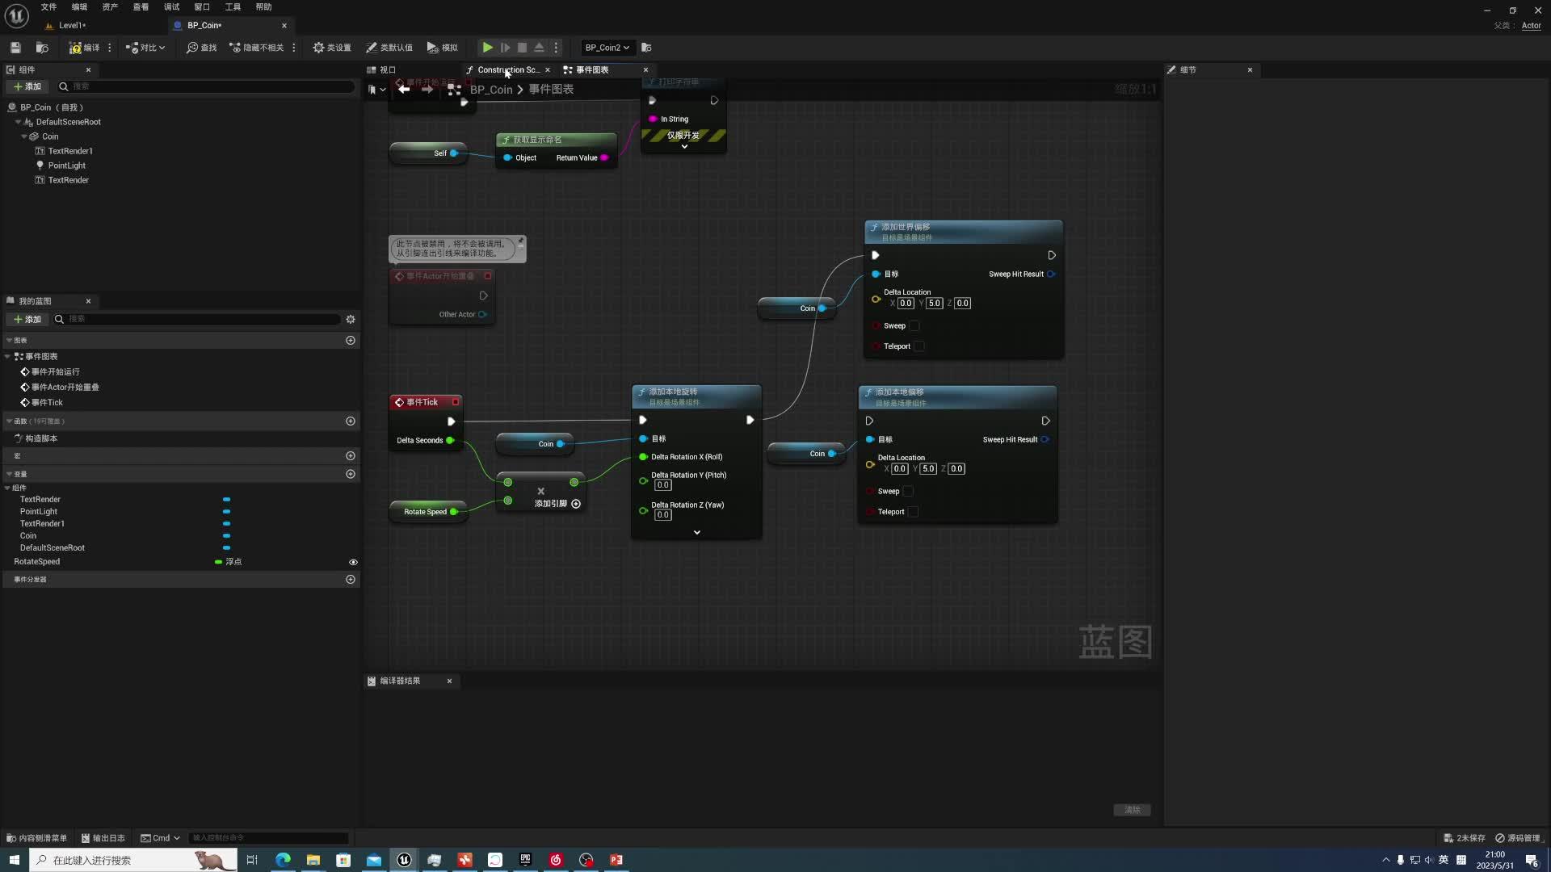Open compile options beside the 编译 button
The width and height of the screenshot is (1551, 872).
coord(110,48)
